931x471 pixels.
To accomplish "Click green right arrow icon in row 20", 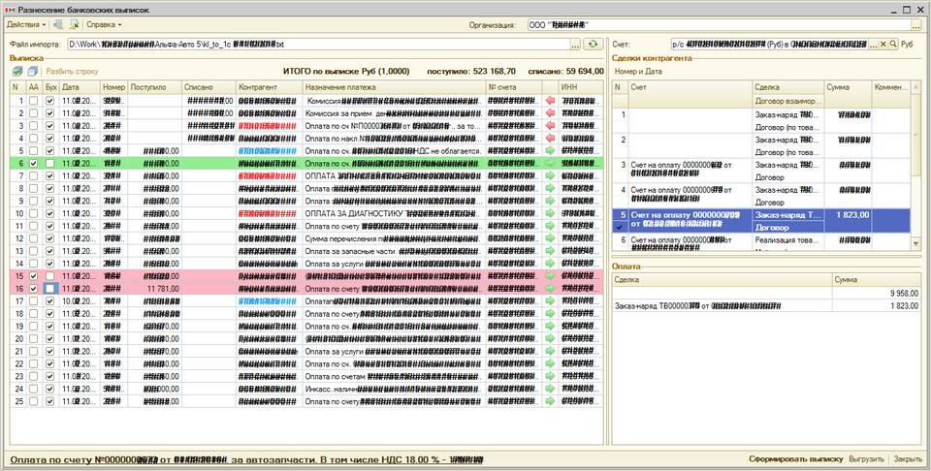I will click(550, 339).
